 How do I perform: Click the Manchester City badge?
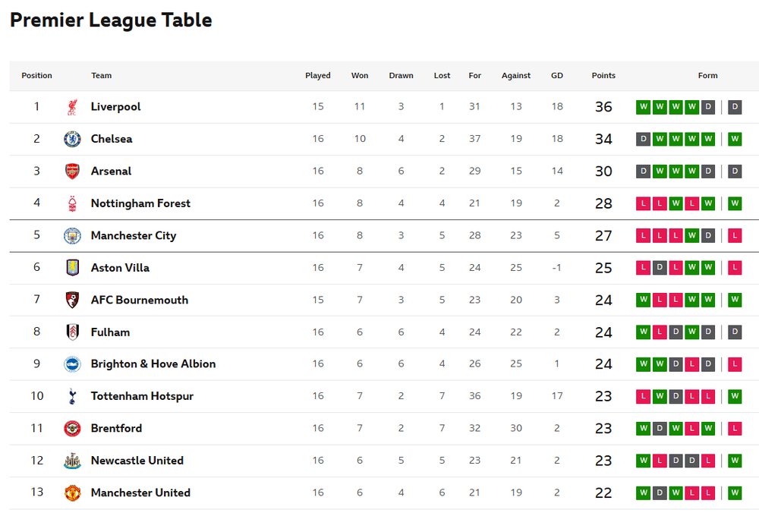pyautogui.click(x=72, y=236)
